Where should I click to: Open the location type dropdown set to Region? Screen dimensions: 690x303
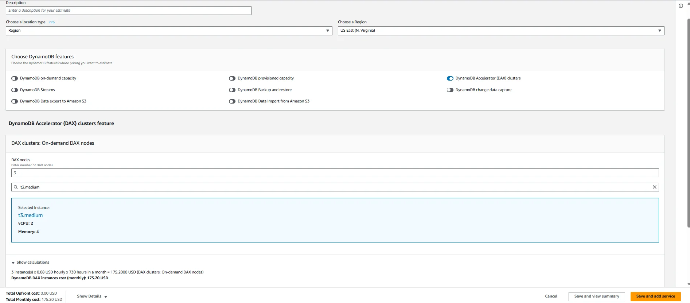[169, 31]
